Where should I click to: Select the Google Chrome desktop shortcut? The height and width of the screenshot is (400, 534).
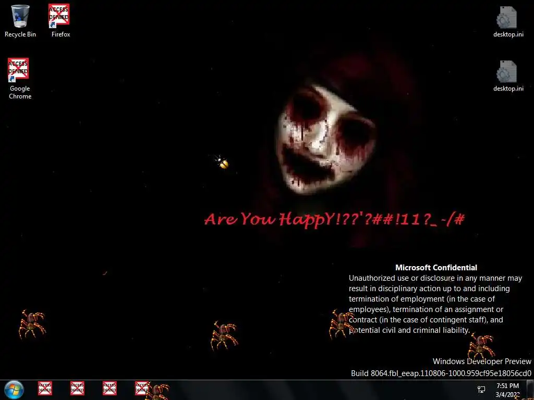click(x=20, y=79)
